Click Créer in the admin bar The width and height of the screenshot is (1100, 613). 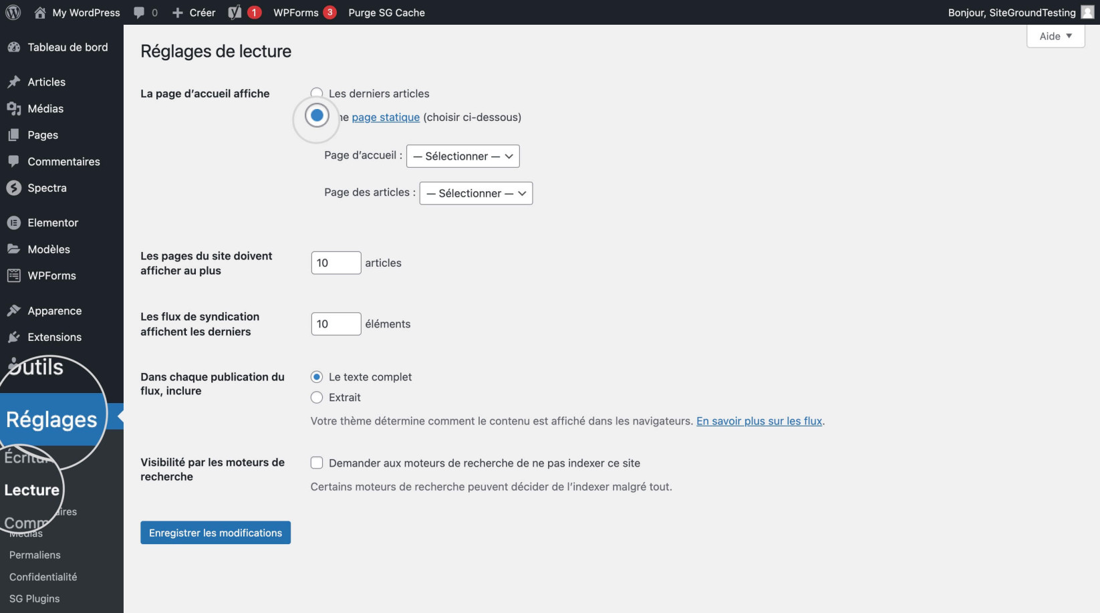pos(202,13)
